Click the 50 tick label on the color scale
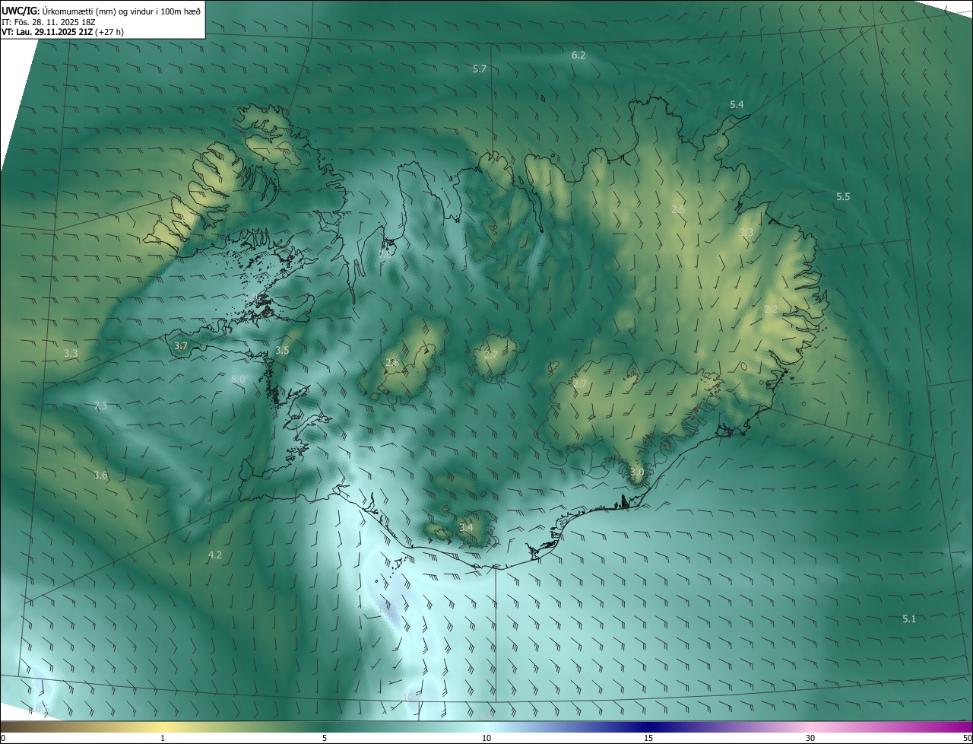 (967, 738)
